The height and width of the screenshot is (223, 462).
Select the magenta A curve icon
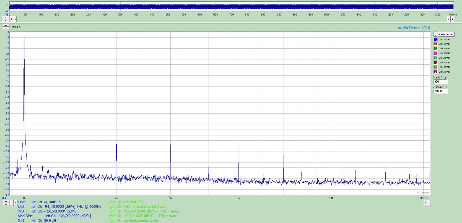pyautogui.click(x=435, y=53)
